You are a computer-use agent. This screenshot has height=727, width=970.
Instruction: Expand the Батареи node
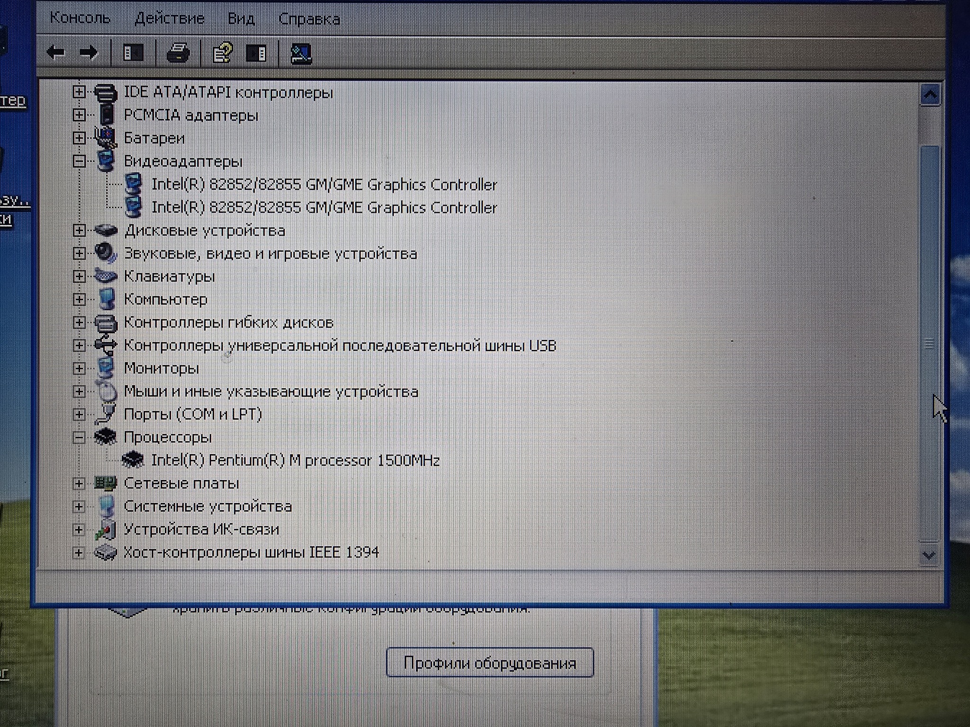point(79,138)
